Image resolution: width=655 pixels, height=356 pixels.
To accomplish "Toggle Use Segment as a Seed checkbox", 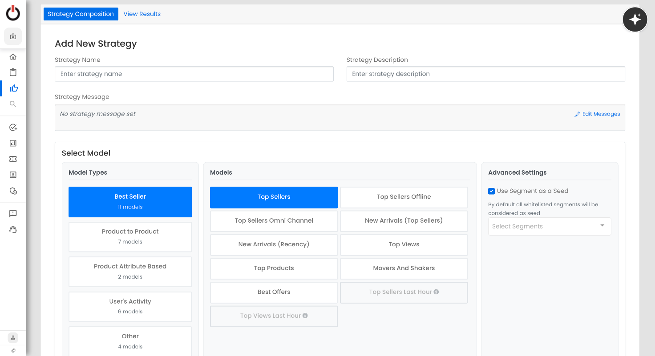I will pyautogui.click(x=491, y=191).
